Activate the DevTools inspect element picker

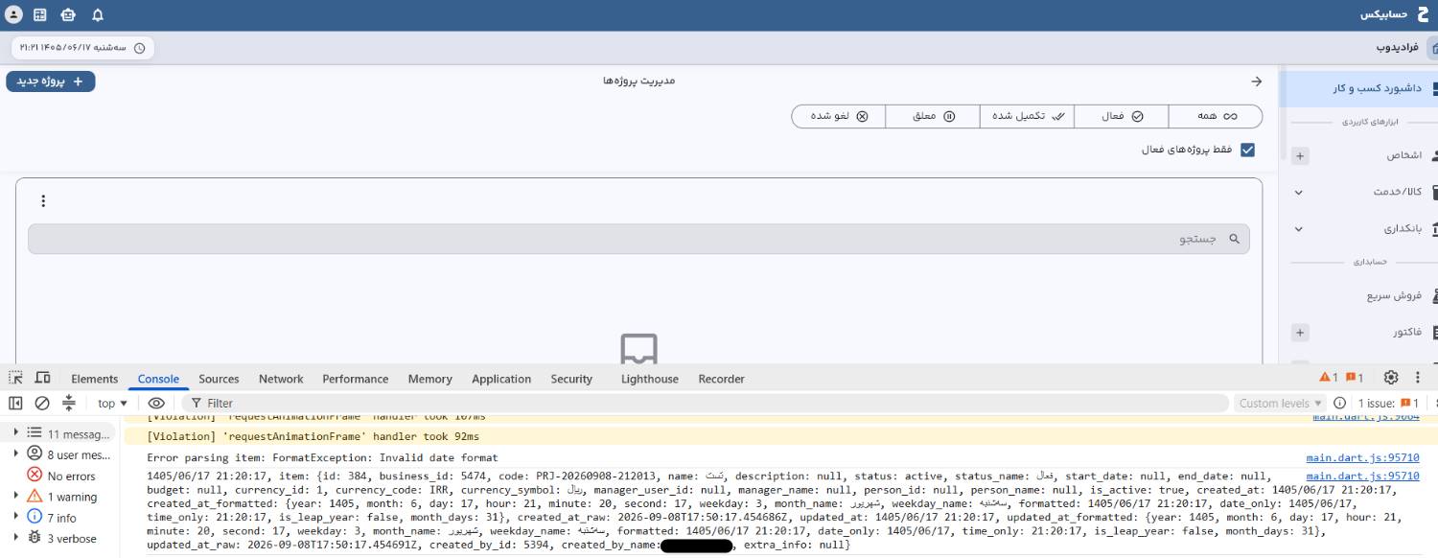[15, 378]
